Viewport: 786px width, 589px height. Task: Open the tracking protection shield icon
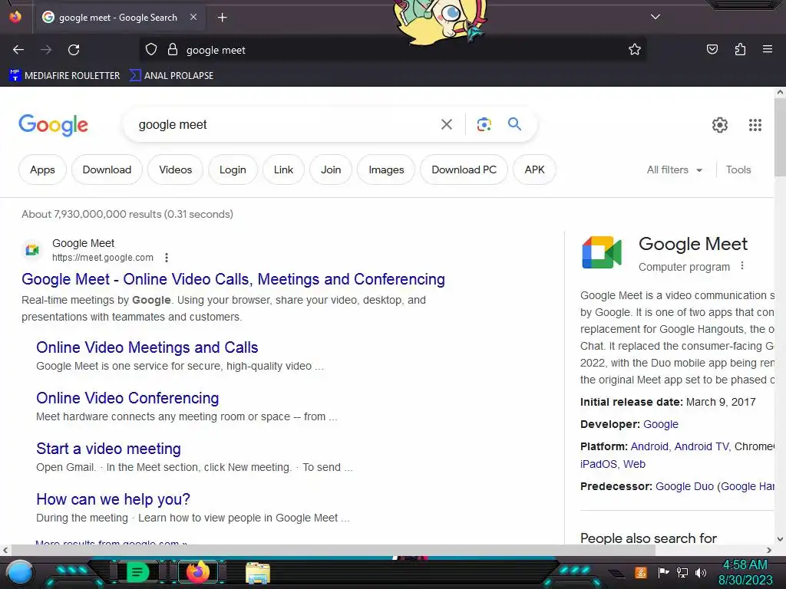tap(151, 50)
